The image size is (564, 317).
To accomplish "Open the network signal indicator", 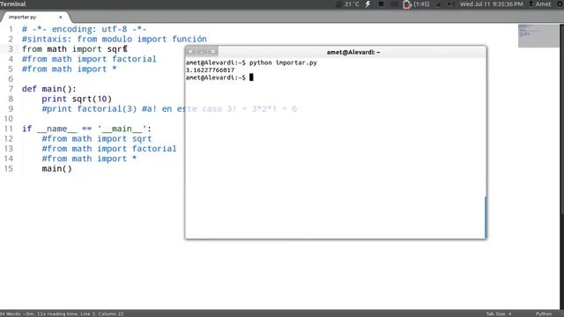I will (x=439, y=4).
